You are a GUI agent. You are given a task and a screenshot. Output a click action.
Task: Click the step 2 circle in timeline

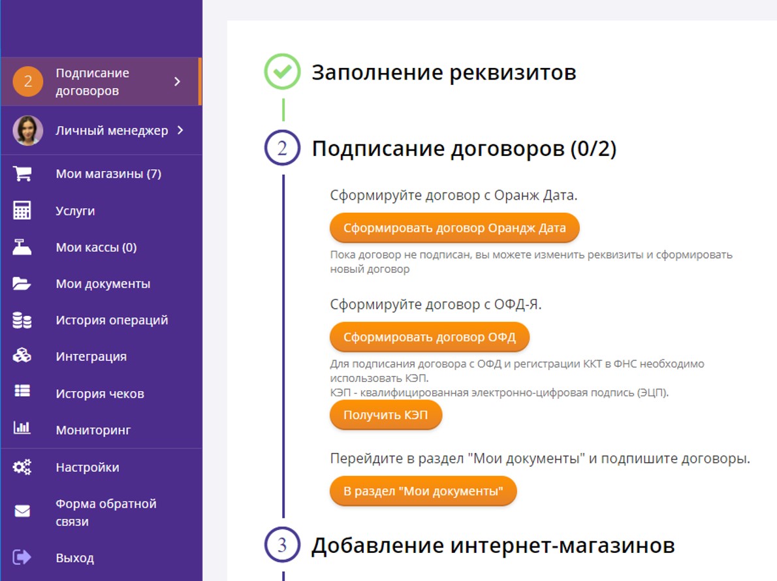(x=282, y=148)
